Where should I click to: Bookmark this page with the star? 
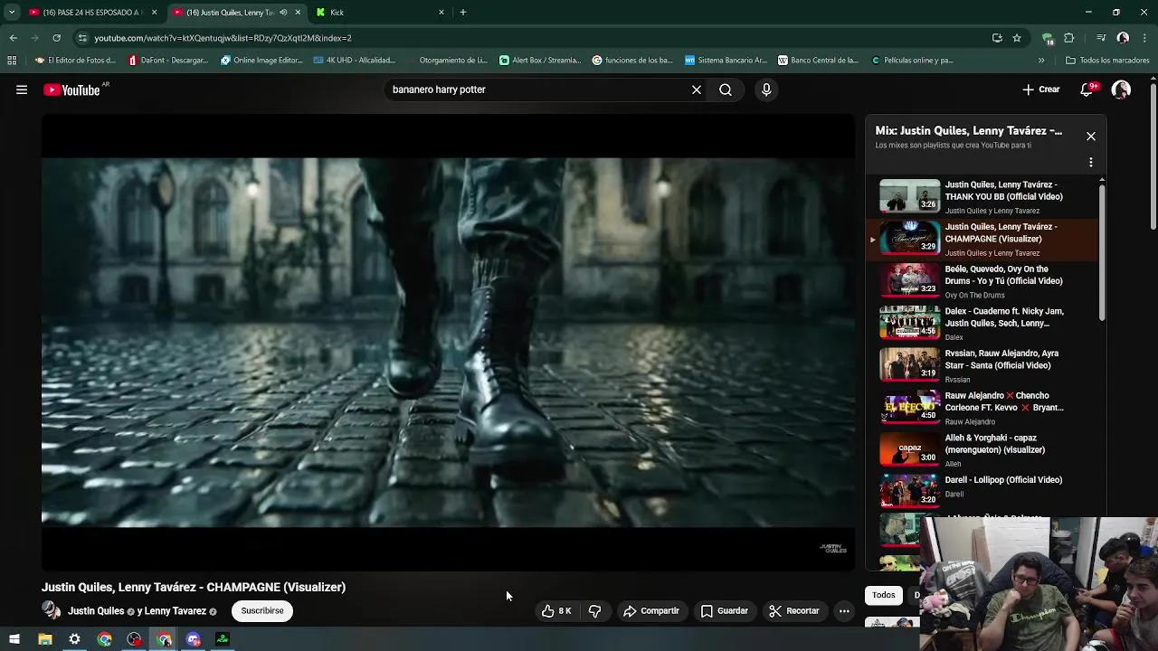tap(1017, 38)
